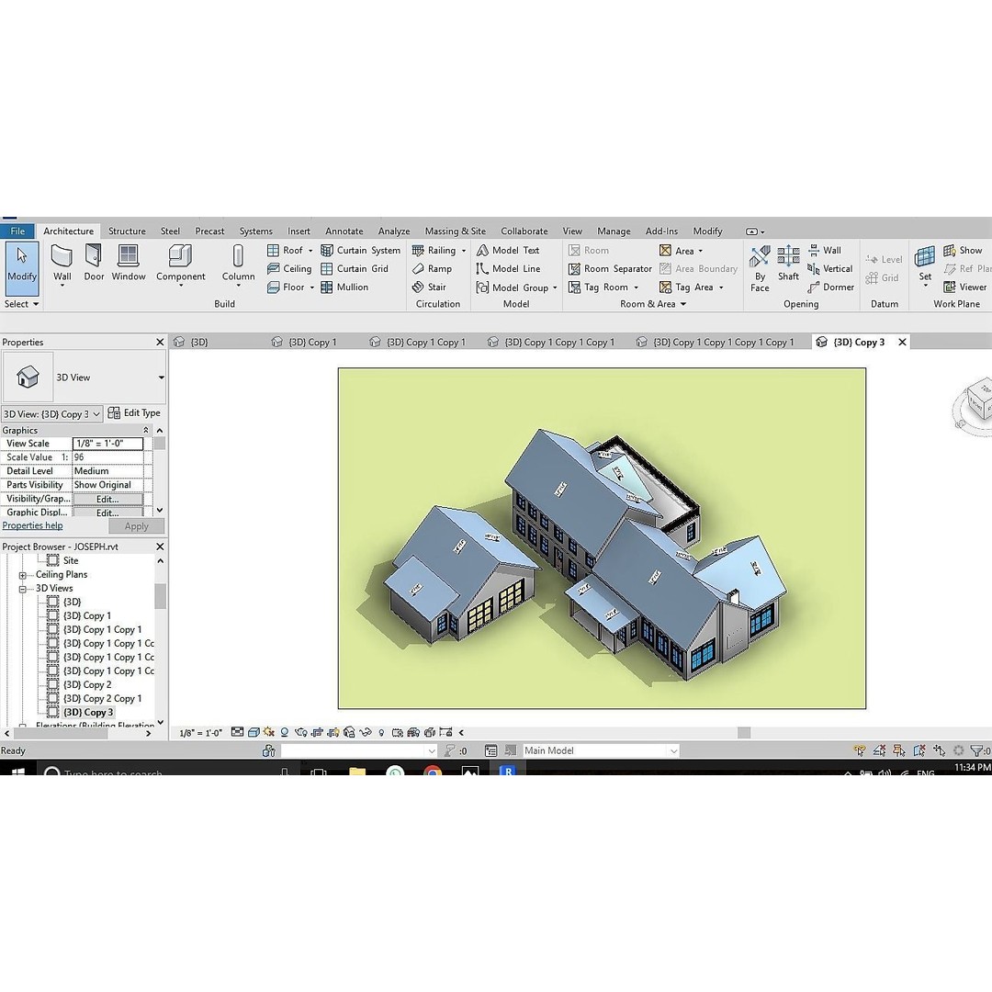Switch to the Massing & Site ribbon tab
The height and width of the screenshot is (992, 992).
point(456,231)
